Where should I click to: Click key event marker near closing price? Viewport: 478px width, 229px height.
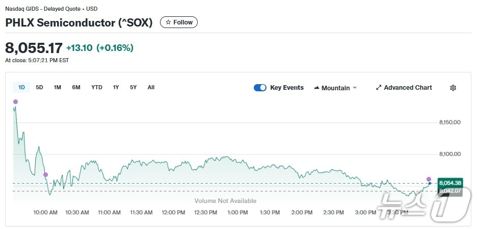pyautogui.click(x=429, y=179)
